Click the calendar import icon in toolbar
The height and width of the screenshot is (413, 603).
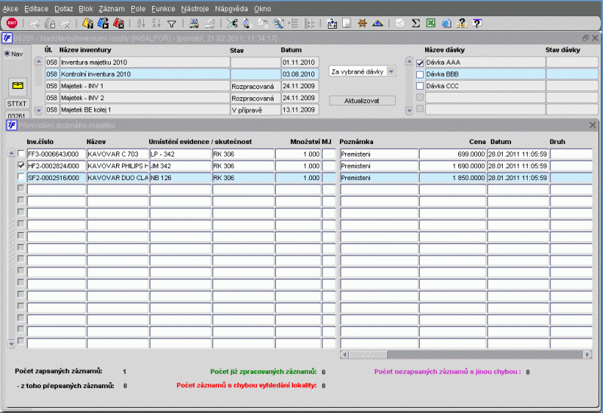(x=332, y=23)
